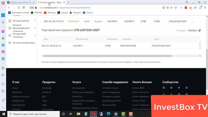
Task: Open Facebook Messenger in sidebar
Action: 3,31
